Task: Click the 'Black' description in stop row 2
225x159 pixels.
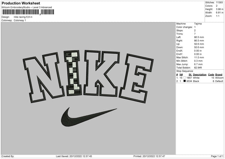Action: [196, 81]
